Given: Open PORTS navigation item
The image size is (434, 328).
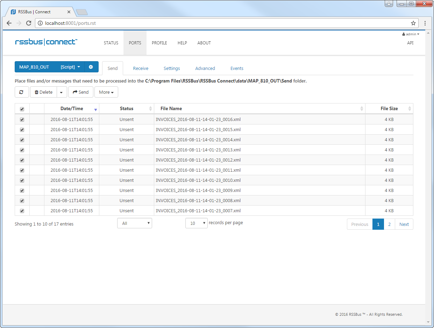Looking at the screenshot, I should pyautogui.click(x=135, y=43).
